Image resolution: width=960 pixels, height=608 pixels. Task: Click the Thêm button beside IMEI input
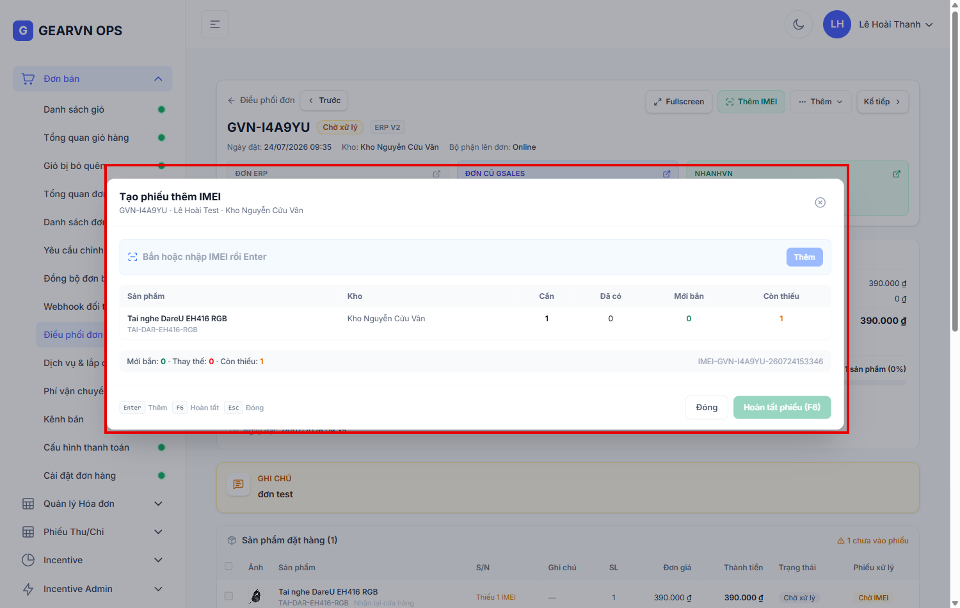(x=804, y=257)
